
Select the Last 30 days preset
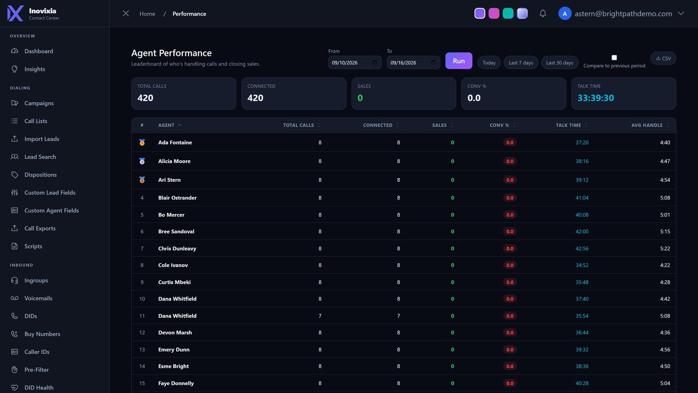560,62
